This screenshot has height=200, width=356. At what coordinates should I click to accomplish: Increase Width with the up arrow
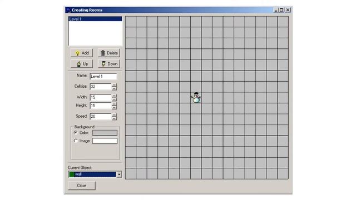pyautogui.click(x=114, y=96)
